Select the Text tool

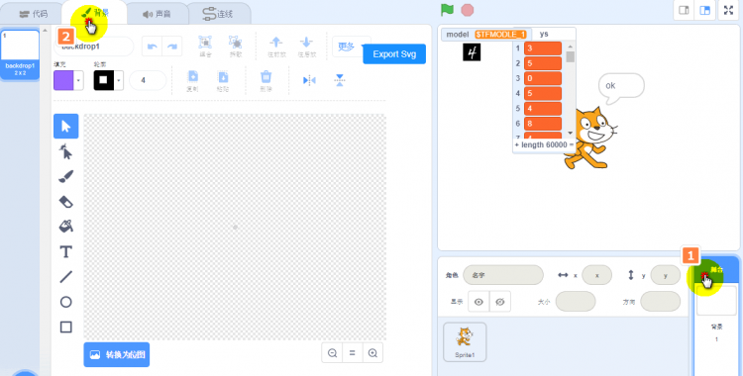point(65,251)
